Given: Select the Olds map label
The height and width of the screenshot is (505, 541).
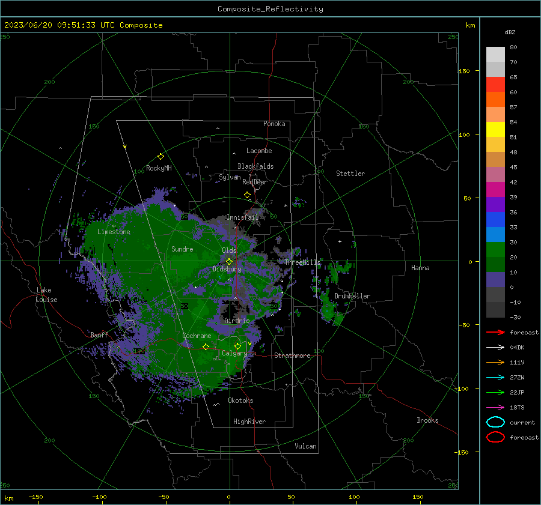Looking at the screenshot, I should coord(229,250).
